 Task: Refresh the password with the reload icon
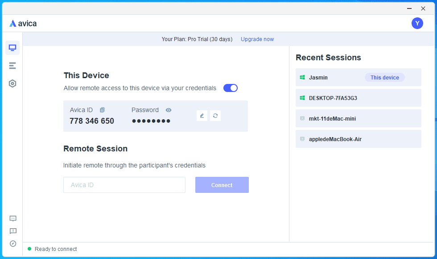(215, 116)
